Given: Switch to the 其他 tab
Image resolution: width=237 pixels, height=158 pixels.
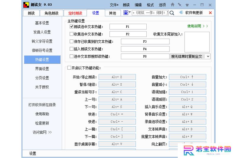Looking at the screenshot, I should (x=113, y=13).
